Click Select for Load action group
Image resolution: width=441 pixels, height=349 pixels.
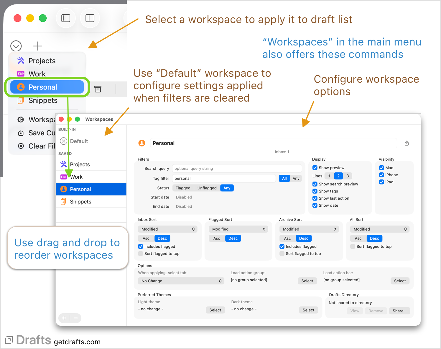pos(307,281)
